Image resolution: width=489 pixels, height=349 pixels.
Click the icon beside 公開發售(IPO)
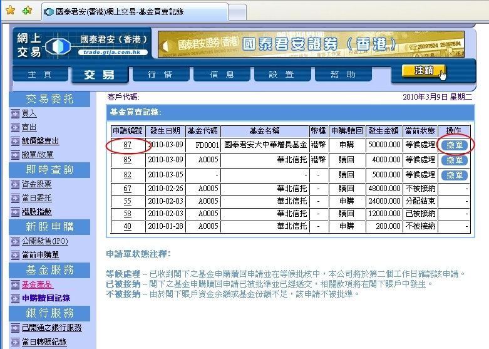[x=15, y=242]
